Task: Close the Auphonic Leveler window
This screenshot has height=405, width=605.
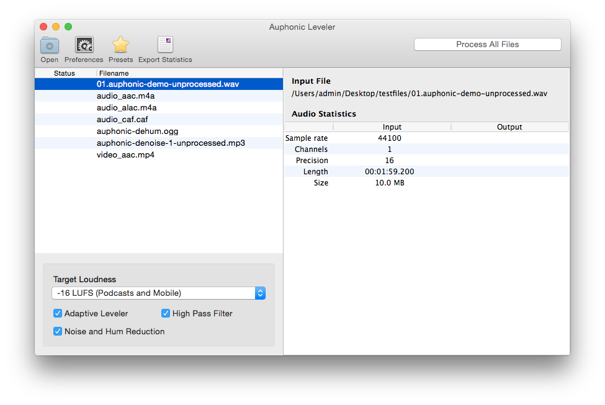Action: [x=43, y=27]
